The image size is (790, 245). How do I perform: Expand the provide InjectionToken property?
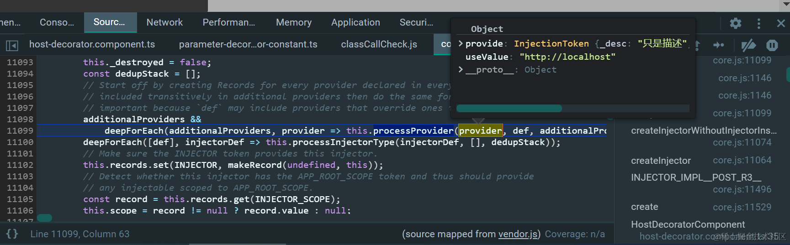coord(461,43)
